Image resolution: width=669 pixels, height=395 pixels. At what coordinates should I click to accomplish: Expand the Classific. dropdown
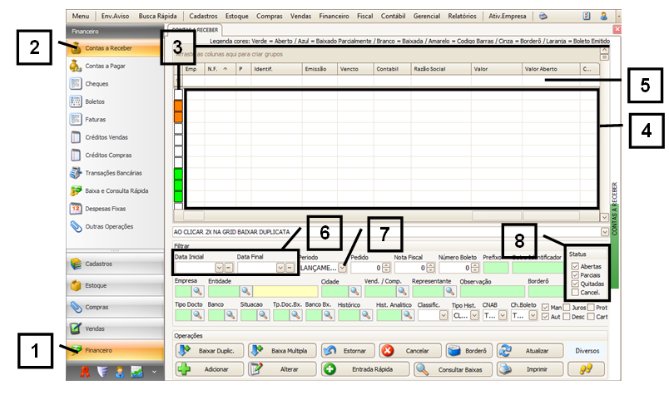tap(444, 316)
